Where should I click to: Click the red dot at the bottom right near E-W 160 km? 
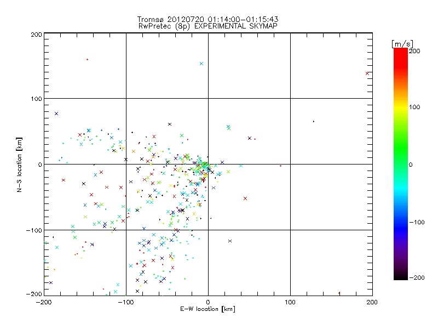pyautogui.click(x=339, y=293)
